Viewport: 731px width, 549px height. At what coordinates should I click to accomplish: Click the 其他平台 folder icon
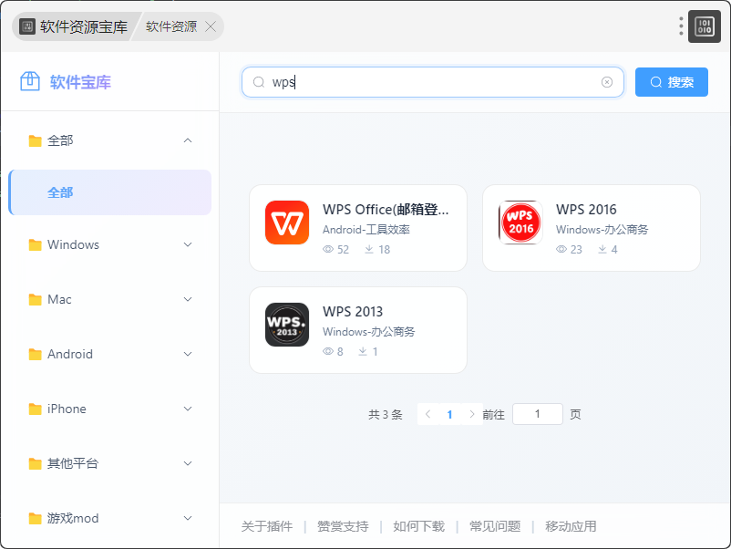[x=35, y=463]
